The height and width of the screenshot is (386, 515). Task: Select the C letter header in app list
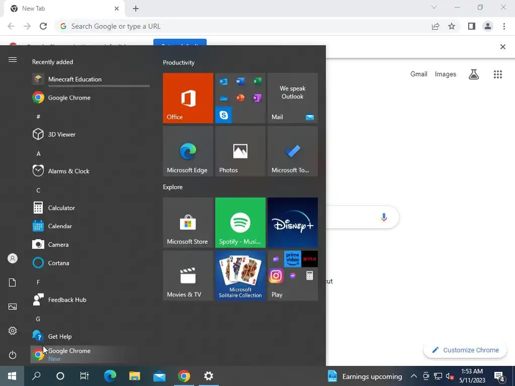point(38,190)
